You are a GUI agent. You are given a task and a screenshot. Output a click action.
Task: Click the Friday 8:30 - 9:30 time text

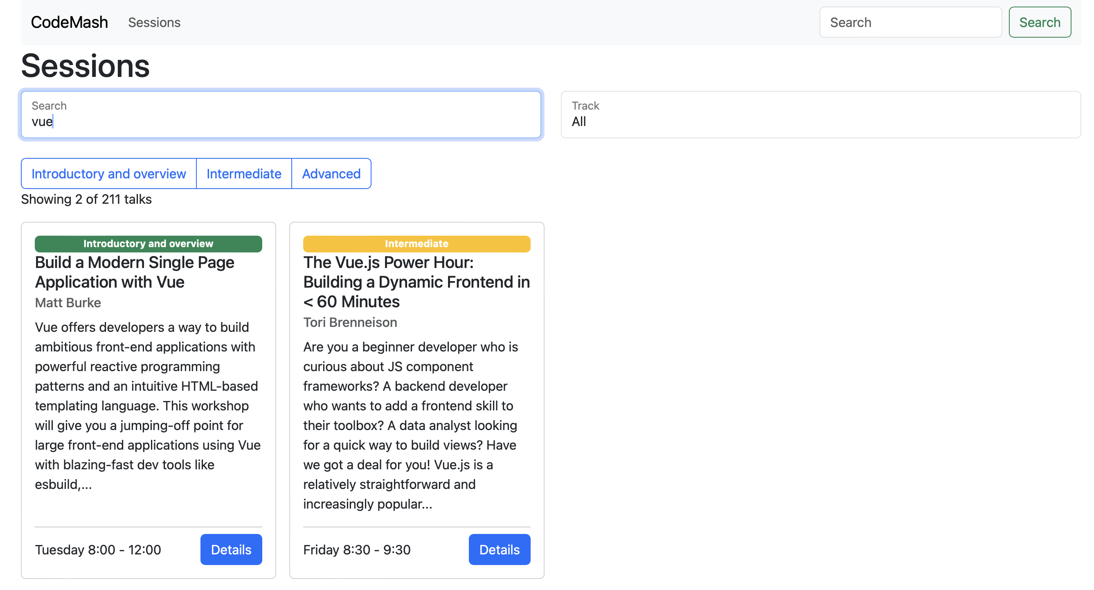(x=357, y=549)
